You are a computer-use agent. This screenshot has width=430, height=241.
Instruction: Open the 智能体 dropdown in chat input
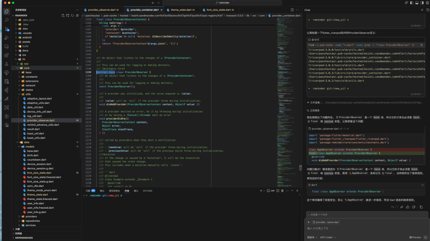pos(311,237)
